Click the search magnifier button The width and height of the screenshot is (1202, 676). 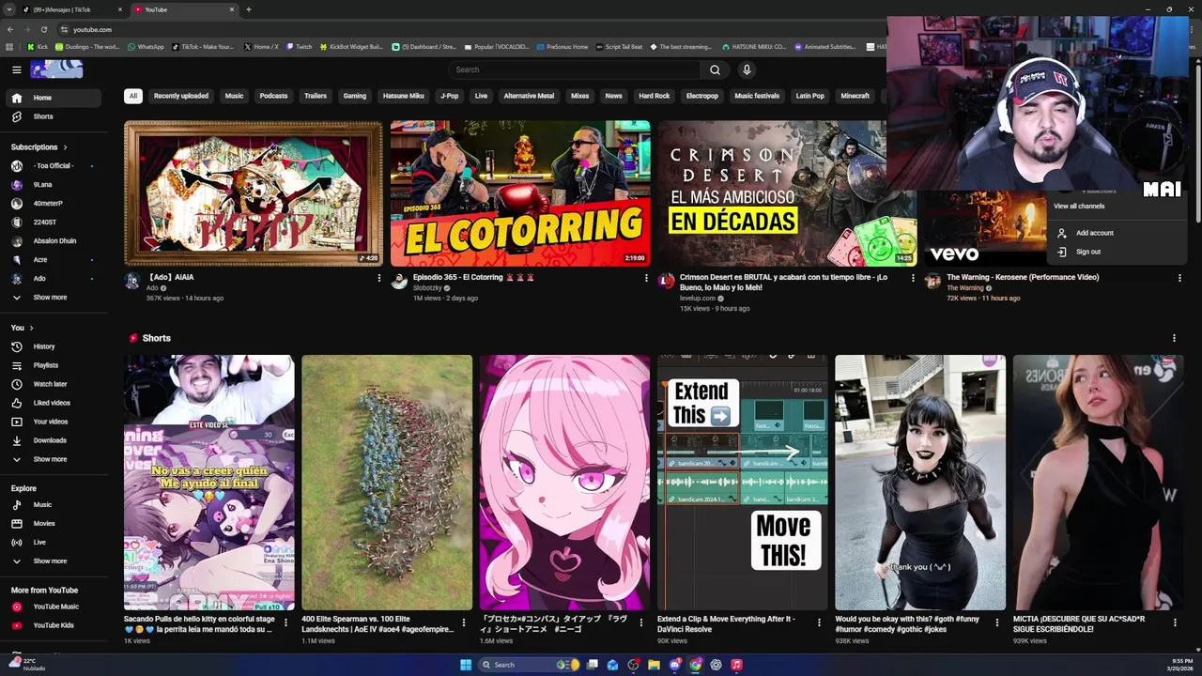[715, 69]
